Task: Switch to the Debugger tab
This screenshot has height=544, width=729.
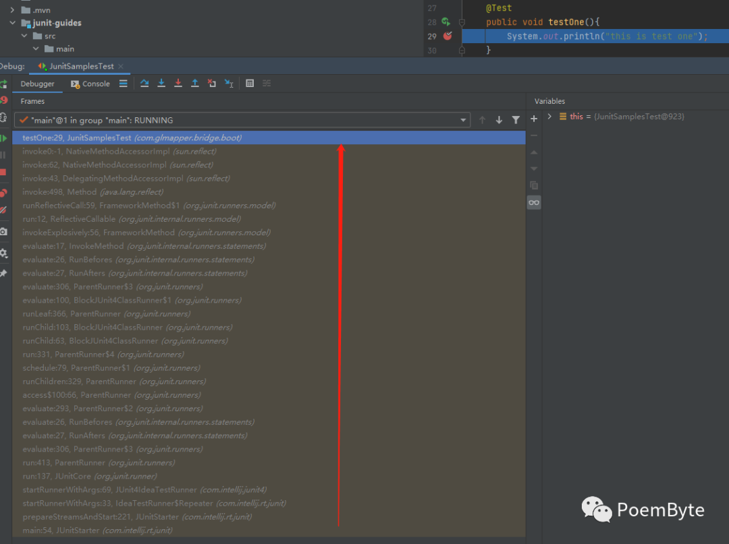Action: (x=37, y=84)
